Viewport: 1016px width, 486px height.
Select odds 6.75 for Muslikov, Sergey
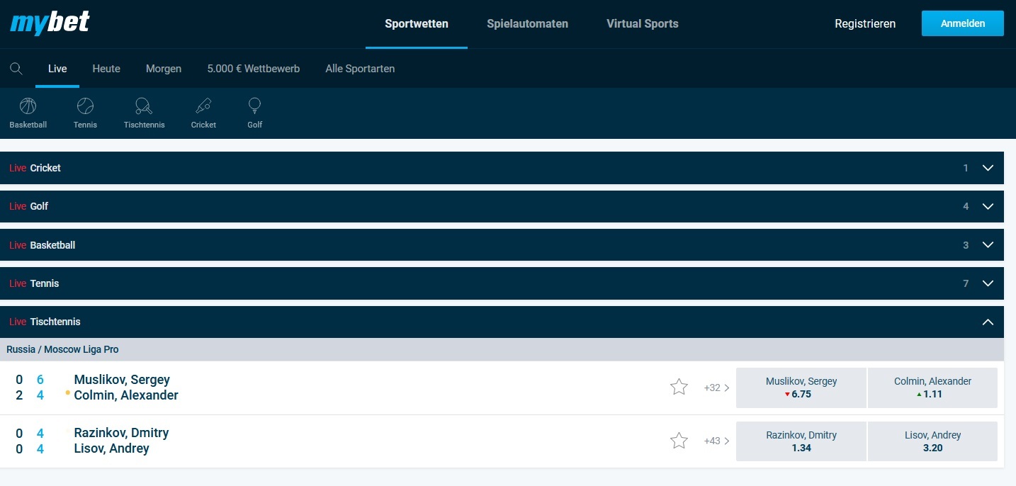tap(801, 388)
